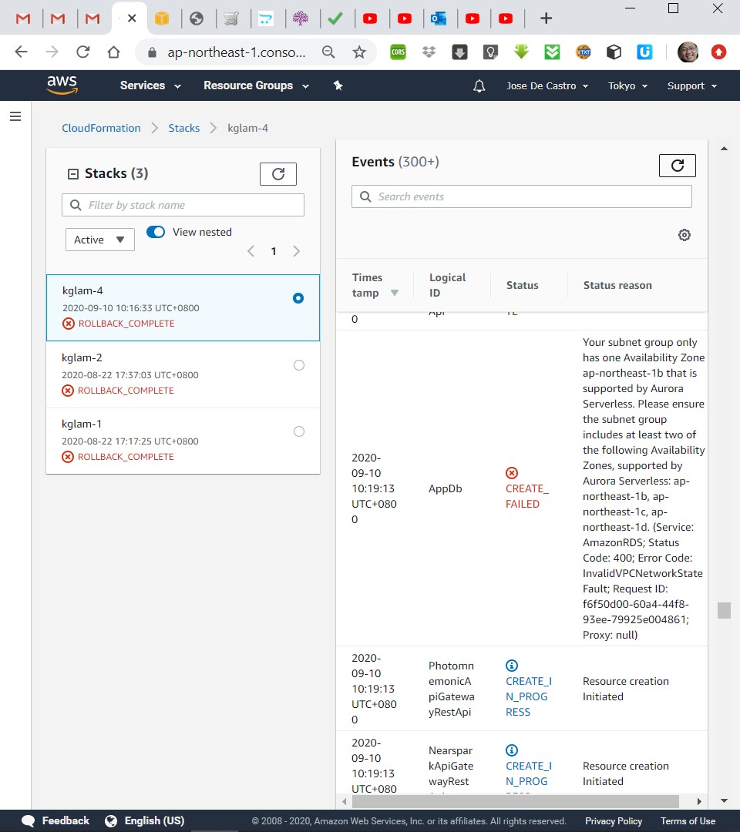Viewport: 740px width, 832px height.
Task: Select the kglam-1 stack radio button
Action: pyautogui.click(x=299, y=431)
